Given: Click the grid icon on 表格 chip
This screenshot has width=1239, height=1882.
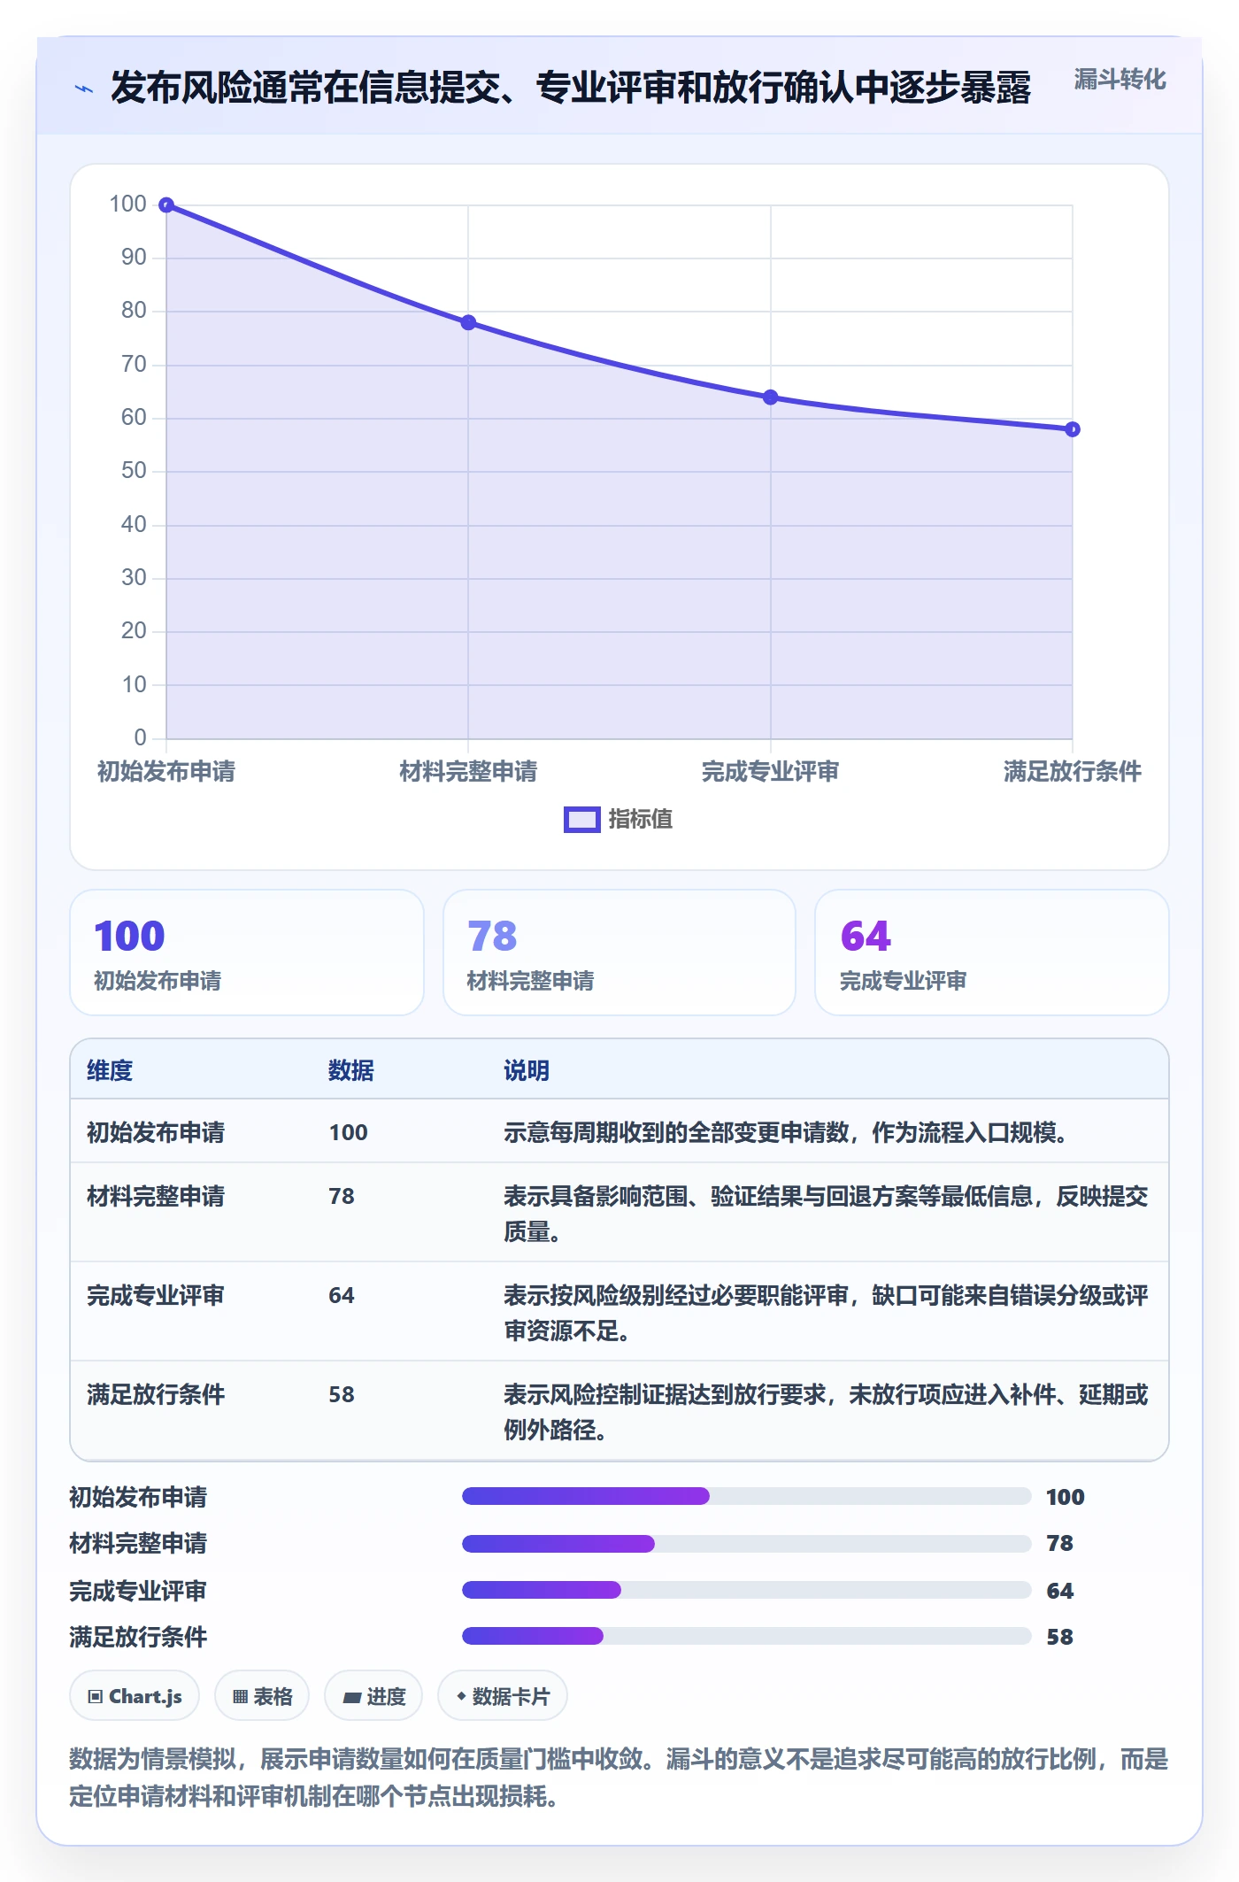Looking at the screenshot, I should tap(240, 1697).
